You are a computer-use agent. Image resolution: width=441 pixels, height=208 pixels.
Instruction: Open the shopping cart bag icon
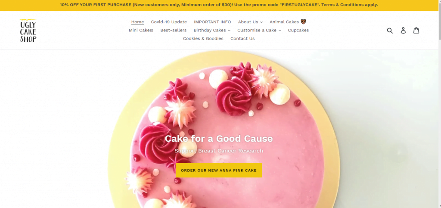[x=416, y=30]
